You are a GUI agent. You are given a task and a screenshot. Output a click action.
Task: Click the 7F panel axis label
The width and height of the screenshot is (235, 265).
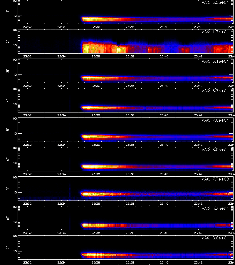point(8,188)
